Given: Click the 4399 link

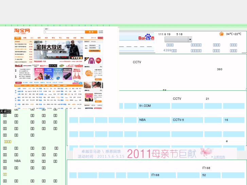Looking at the screenshot, I should (170, 51).
